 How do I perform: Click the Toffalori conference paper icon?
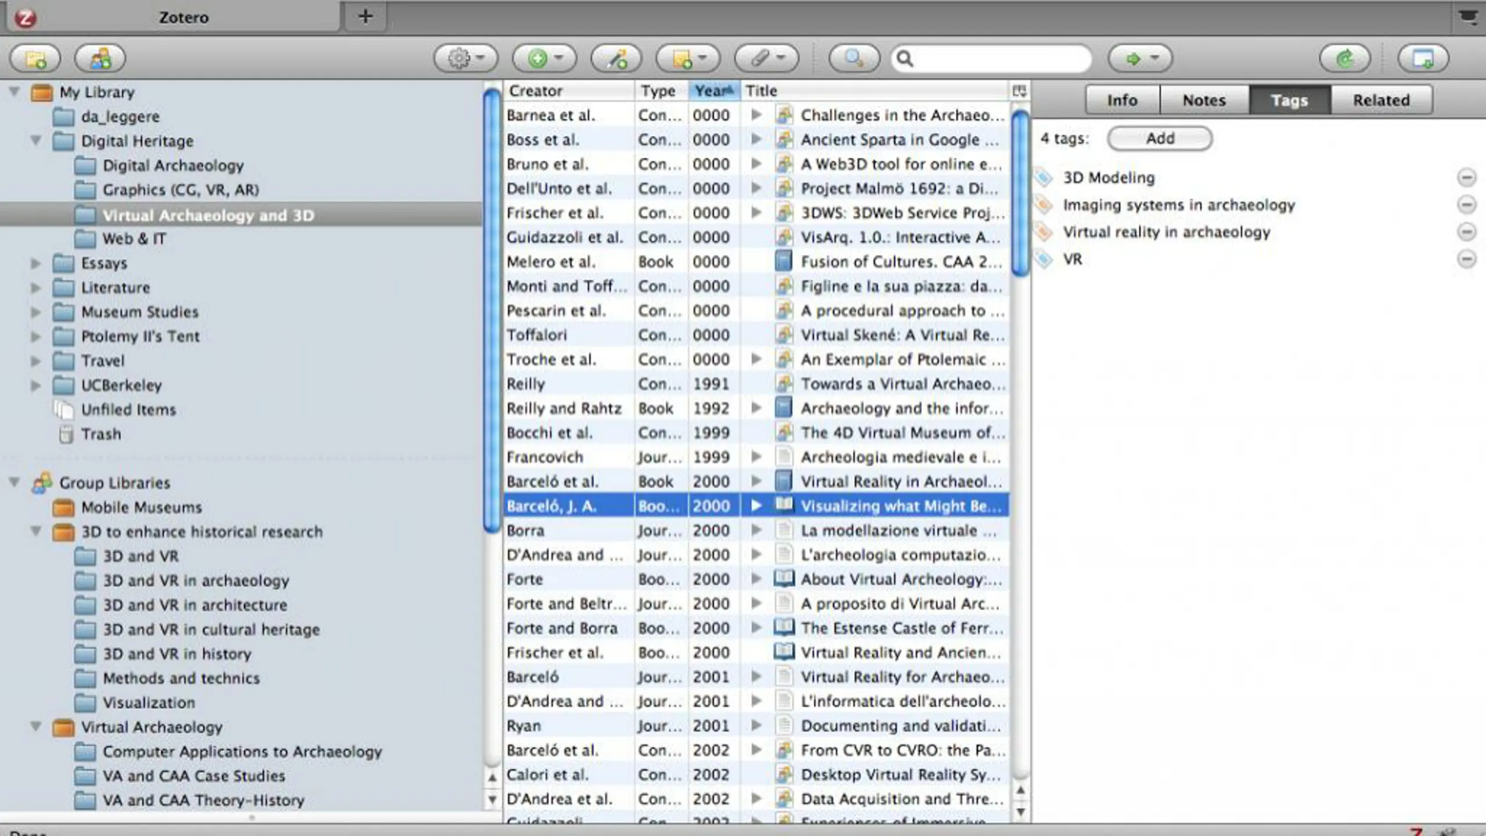(784, 334)
